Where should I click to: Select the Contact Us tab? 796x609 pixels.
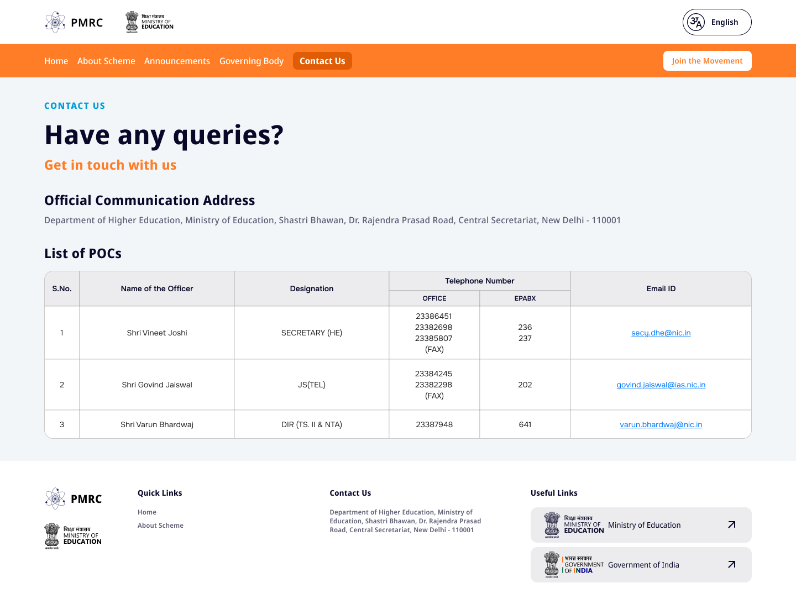pos(322,61)
